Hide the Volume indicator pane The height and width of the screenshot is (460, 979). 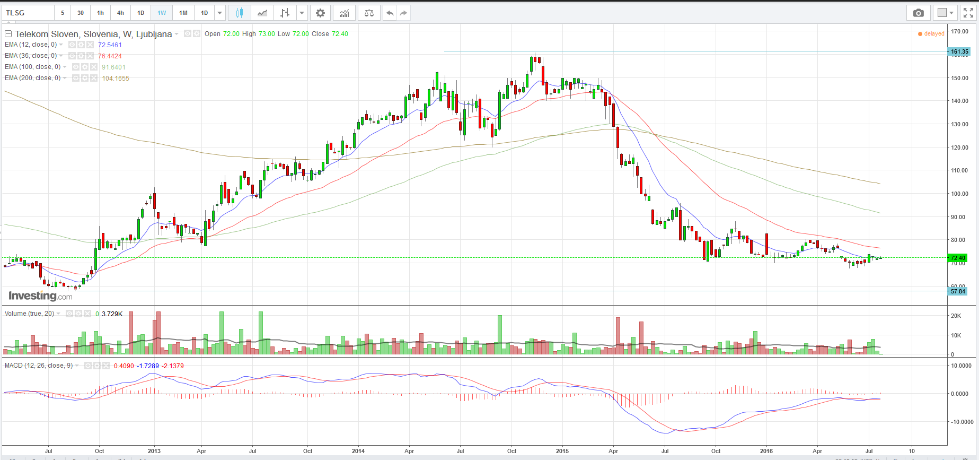pyautogui.click(x=69, y=314)
